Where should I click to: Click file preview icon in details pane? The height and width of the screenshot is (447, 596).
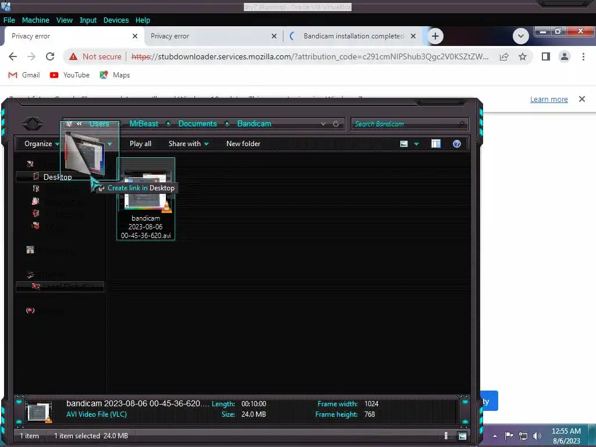click(x=39, y=411)
